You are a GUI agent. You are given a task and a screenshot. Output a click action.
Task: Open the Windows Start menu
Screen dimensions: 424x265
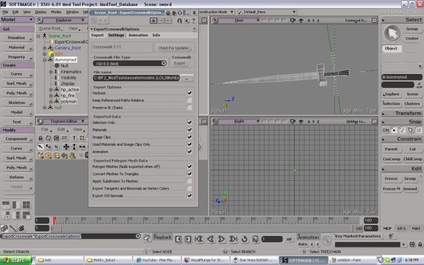point(15,260)
